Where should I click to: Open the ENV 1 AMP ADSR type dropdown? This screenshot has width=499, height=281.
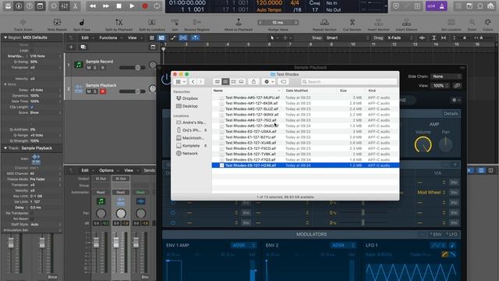click(x=243, y=245)
